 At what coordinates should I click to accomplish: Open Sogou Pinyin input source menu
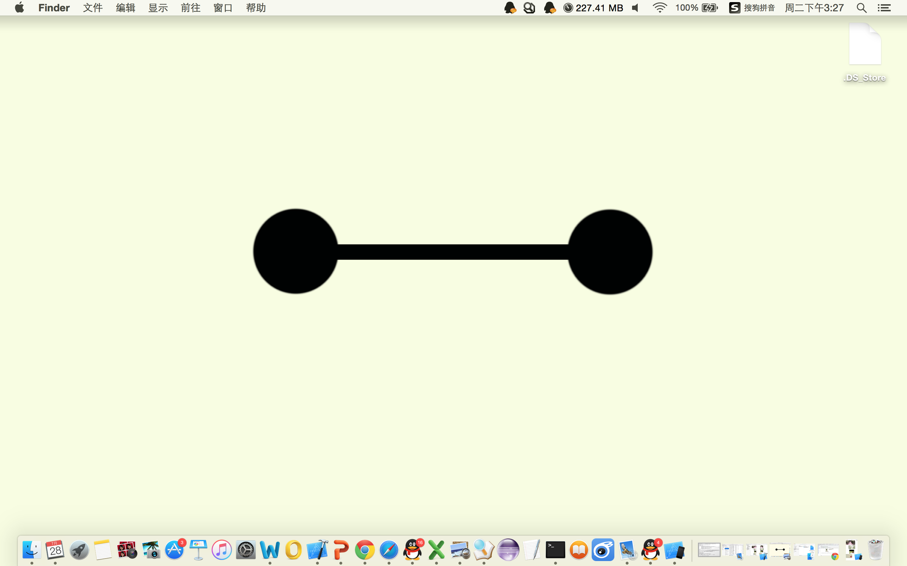pos(752,8)
